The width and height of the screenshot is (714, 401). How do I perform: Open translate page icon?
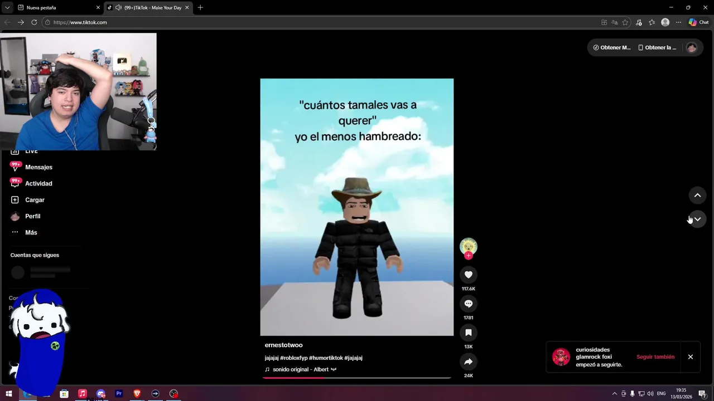pos(615,22)
